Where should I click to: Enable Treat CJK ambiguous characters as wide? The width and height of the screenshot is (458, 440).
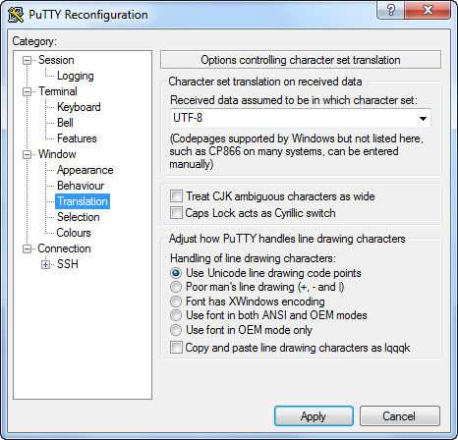pos(176,196)
